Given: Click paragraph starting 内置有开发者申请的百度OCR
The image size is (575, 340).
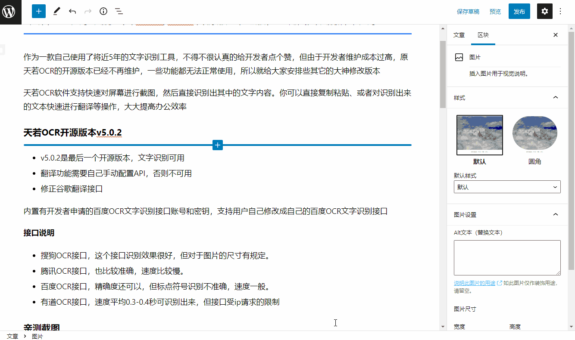Looking at the screenshot, I should [206, 211].
